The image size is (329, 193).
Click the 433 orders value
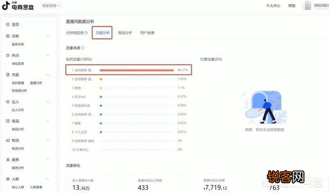(x=143, y=187)
